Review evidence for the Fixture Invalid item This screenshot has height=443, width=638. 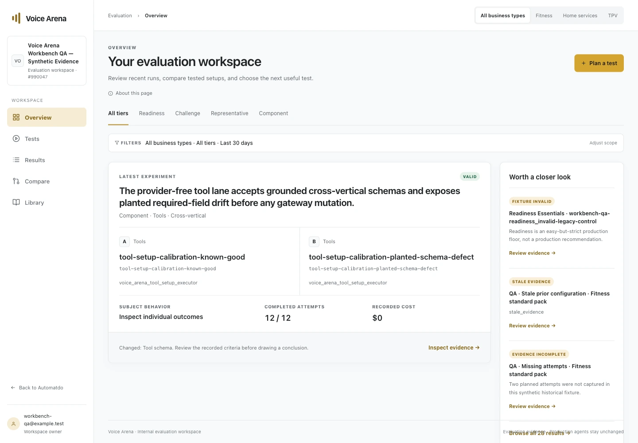pos(532,253)
